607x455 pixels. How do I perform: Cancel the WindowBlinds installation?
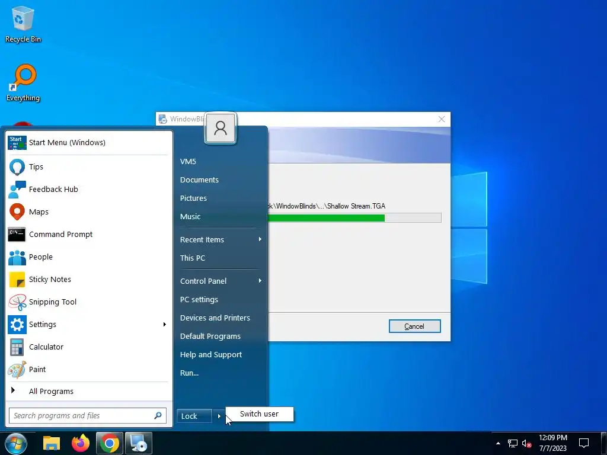click(x=414, y=326)
